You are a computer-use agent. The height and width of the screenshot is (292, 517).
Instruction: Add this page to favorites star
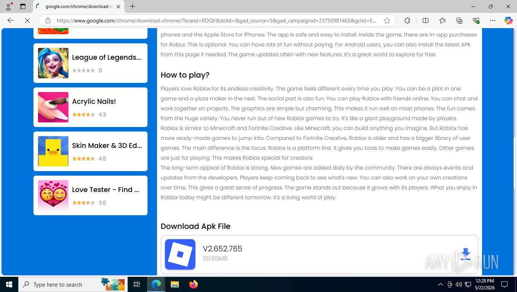click(x=387, y=21)
